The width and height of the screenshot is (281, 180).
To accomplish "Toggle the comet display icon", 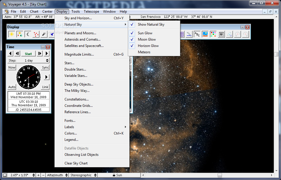I will pyautogui.click(x=44, y=34).
